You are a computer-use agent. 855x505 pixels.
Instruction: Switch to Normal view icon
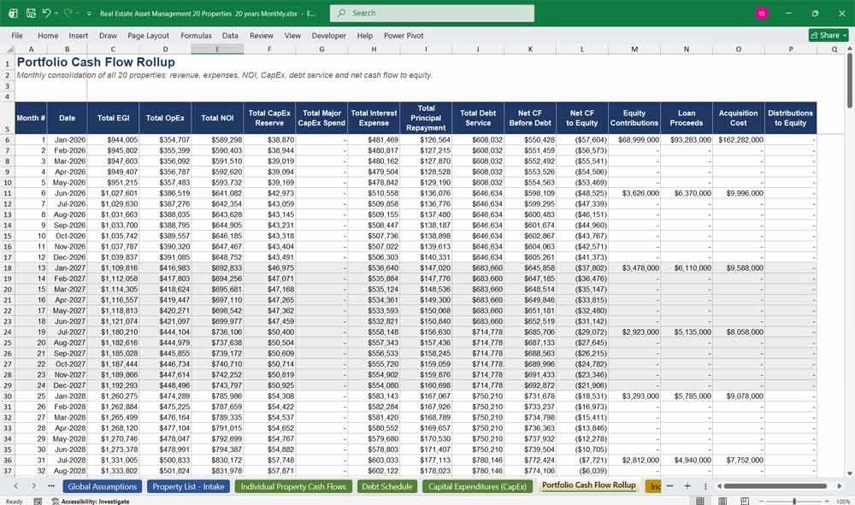pyautogui.click(x=700, y=501)
